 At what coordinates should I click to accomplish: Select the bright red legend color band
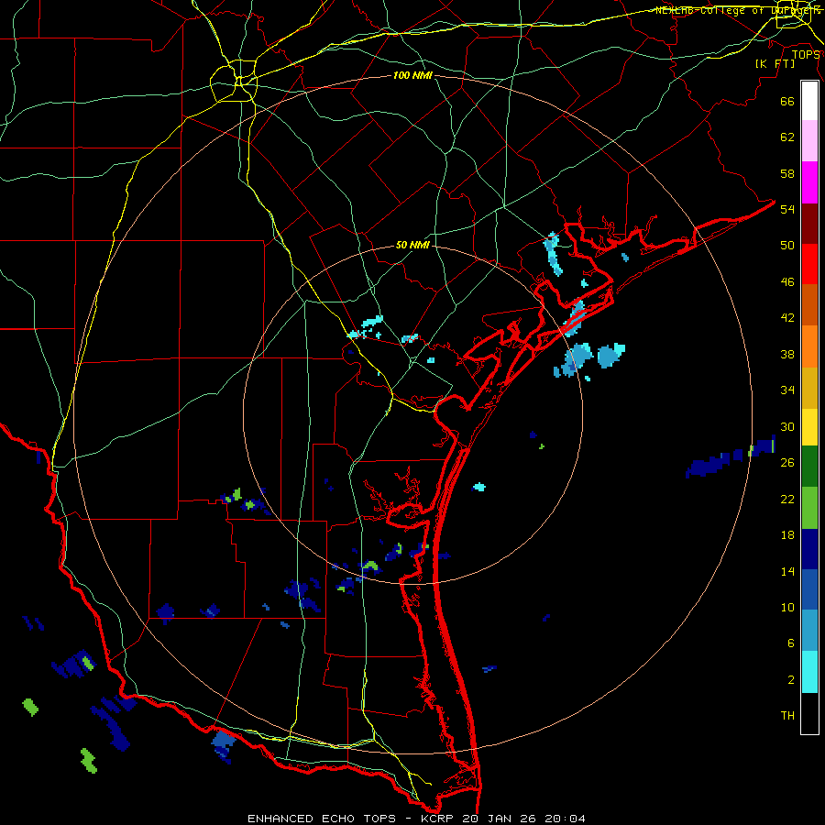pyautogui.click(x=809, y=264)
